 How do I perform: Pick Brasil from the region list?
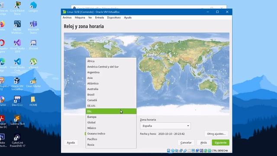tap(111, 94)
